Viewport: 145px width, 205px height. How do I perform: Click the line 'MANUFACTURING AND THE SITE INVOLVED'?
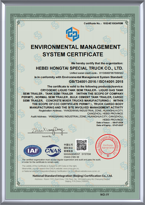point(76,108)
